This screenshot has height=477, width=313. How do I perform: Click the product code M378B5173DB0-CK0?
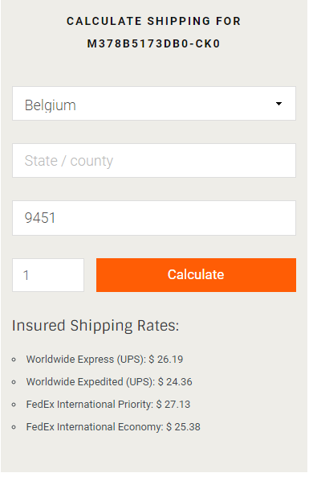(153, 43)
